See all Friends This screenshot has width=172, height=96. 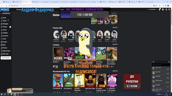click(x=115, y=27)
